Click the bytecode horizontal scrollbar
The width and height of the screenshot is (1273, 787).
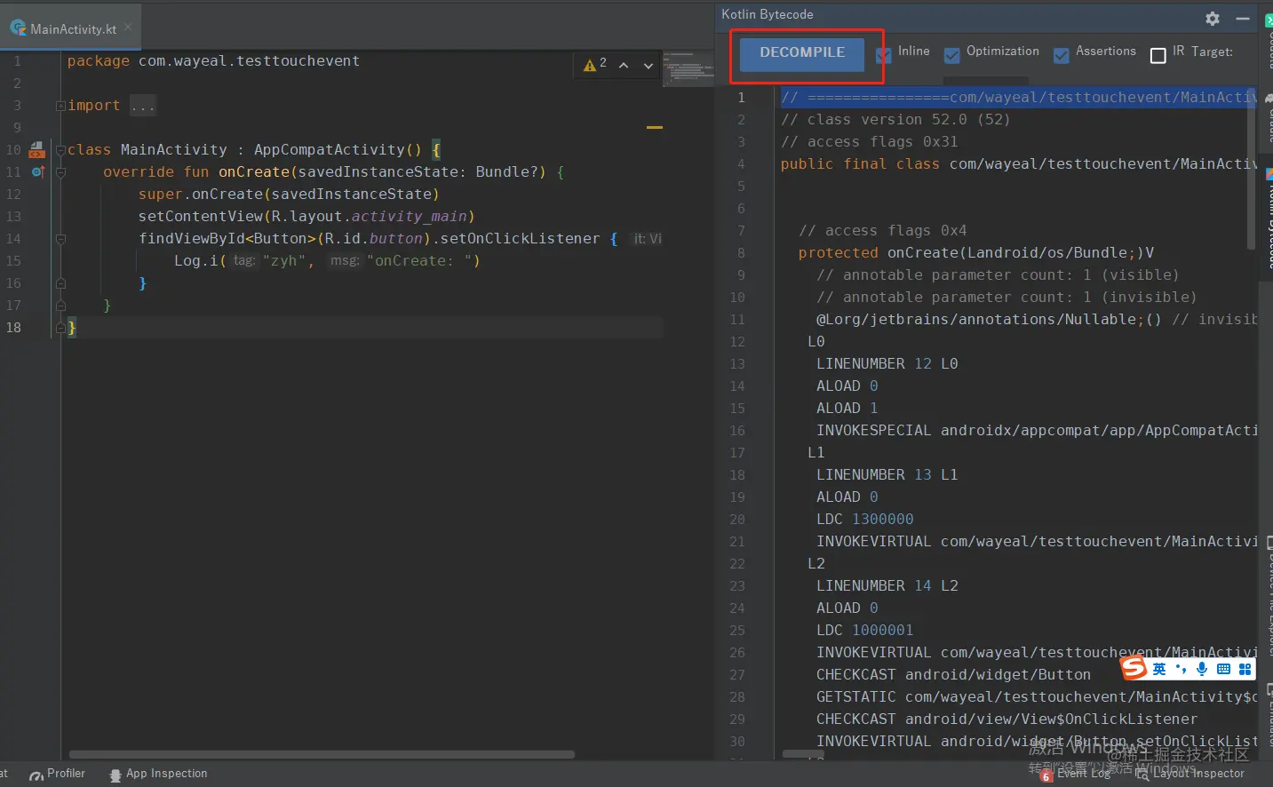803,754
